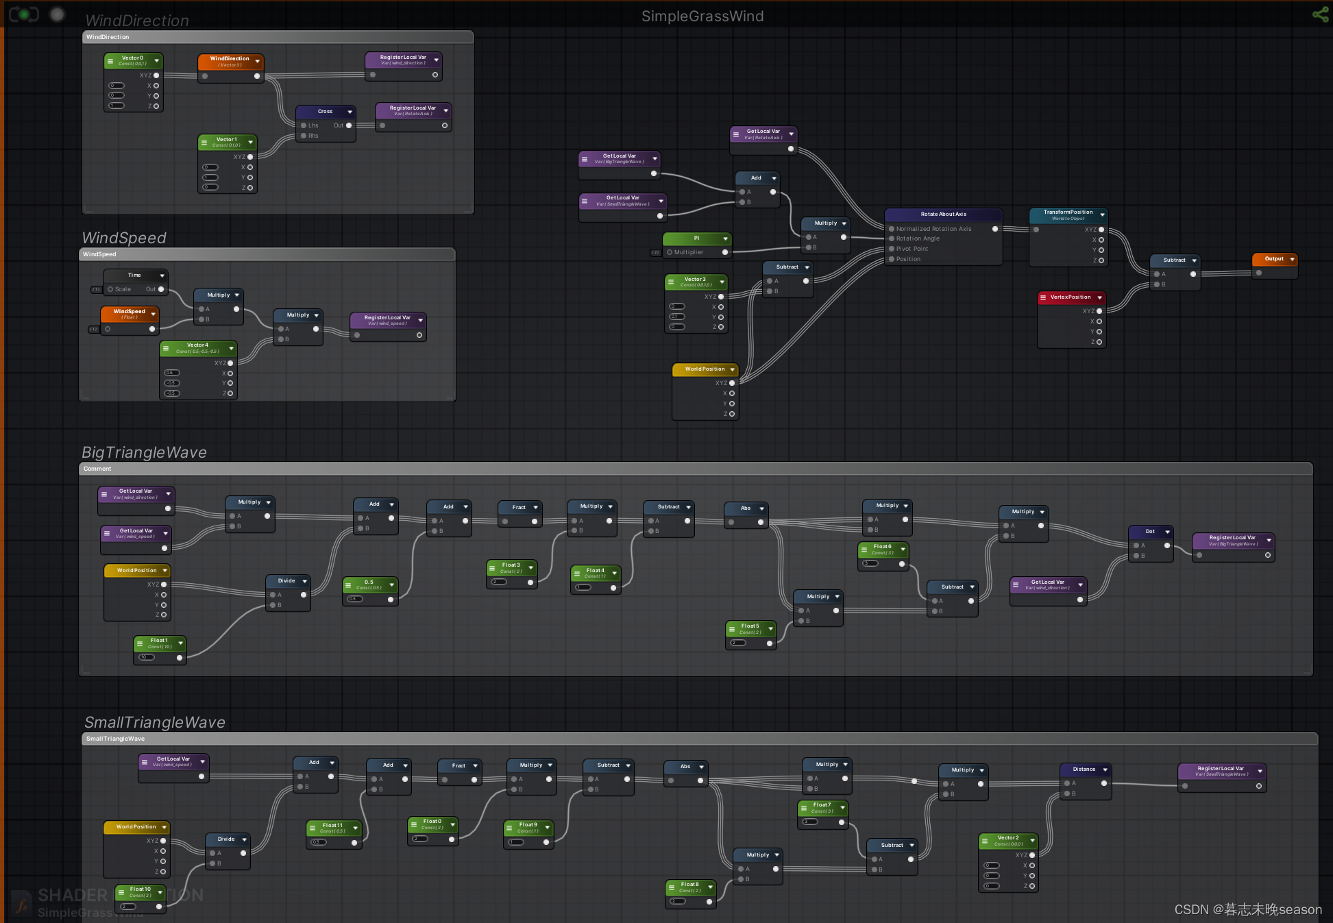Click the hamburger icon on Vector2 node
The height and width of the screenshot is (923, 1333).
985,841
